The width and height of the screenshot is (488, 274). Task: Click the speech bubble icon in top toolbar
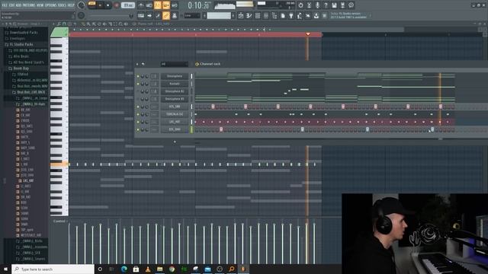[x=351, y=5]
